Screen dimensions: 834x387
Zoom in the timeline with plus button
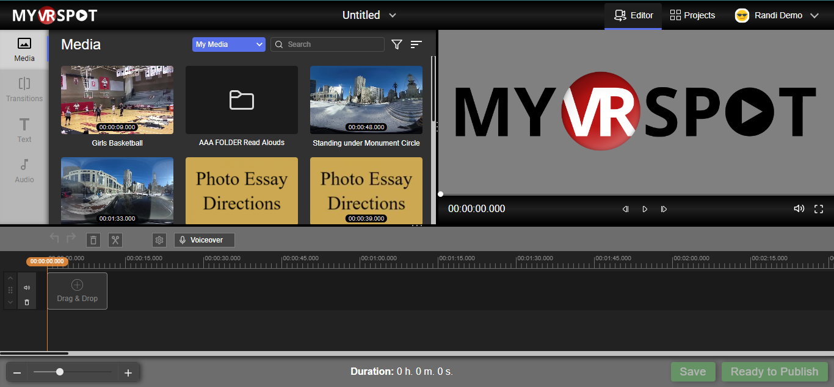pos(128,373)
